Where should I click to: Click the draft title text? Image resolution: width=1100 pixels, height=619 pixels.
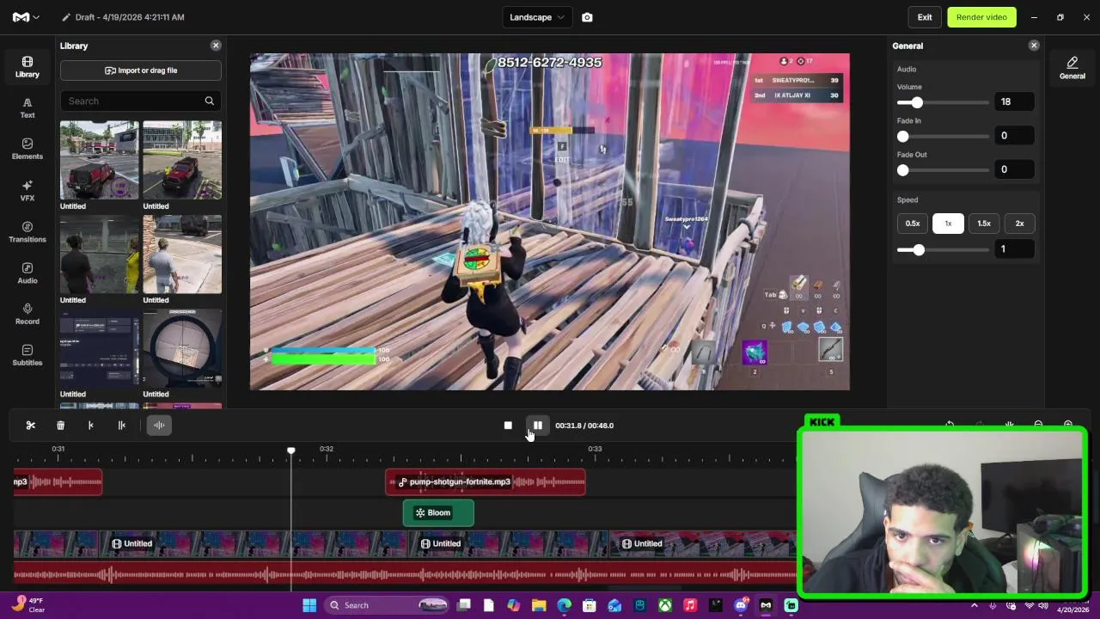coord(130,17)
